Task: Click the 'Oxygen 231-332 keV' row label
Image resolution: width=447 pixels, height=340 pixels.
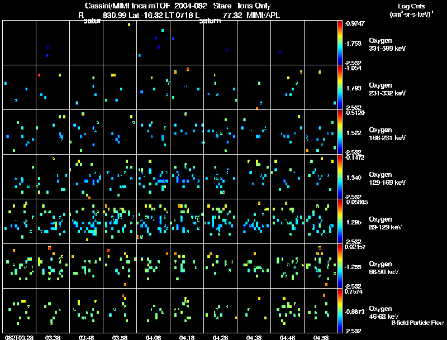Action: pyautogui.click(x=387, y=89)
